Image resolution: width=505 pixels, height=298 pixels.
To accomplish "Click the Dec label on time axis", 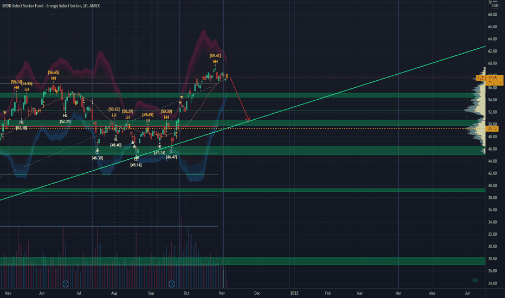I will [257, 293].
